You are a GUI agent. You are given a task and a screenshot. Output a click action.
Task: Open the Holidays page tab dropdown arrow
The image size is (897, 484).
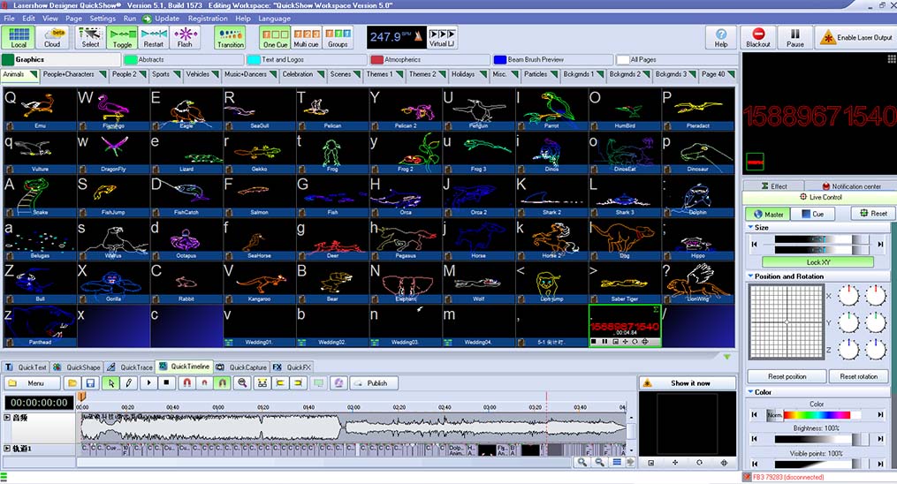coord(483,74)
